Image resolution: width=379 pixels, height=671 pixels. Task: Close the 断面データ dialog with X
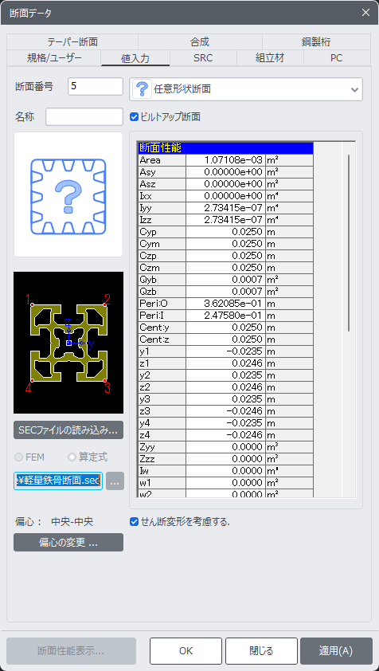point(365,13)
